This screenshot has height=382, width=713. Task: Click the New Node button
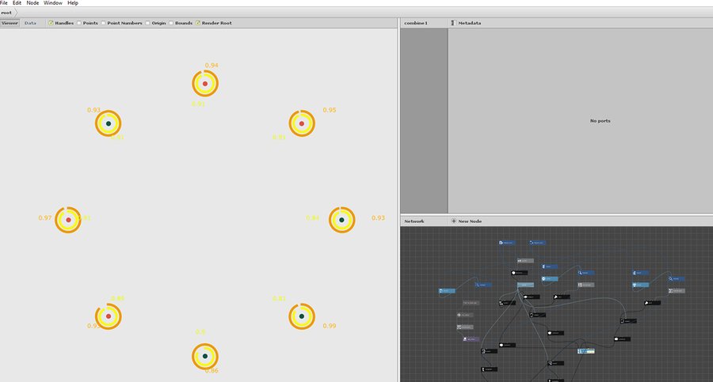coord(467,221)
